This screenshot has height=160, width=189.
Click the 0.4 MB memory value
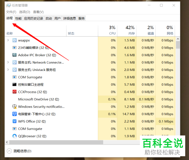coord(129,92)
